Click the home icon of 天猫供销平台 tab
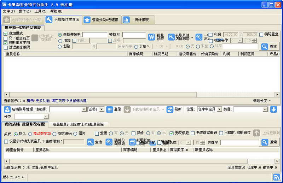 tap(7, 20)
